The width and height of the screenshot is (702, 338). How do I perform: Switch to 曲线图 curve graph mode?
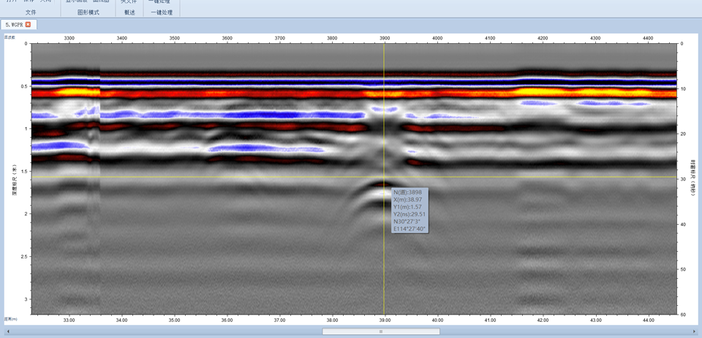101,1
